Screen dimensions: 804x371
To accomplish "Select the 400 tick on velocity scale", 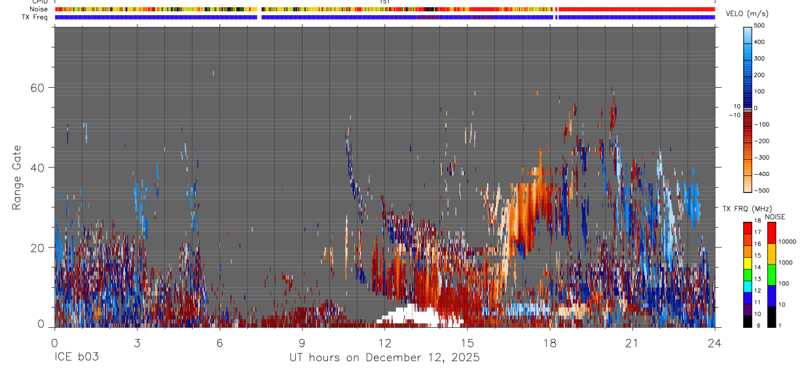I will (761, 42).
